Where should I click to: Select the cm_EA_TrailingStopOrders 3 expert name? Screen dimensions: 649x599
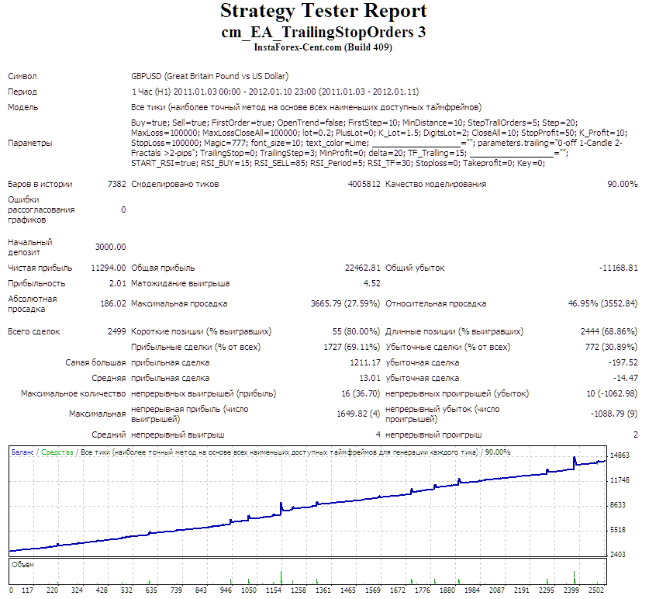(323, 32)
